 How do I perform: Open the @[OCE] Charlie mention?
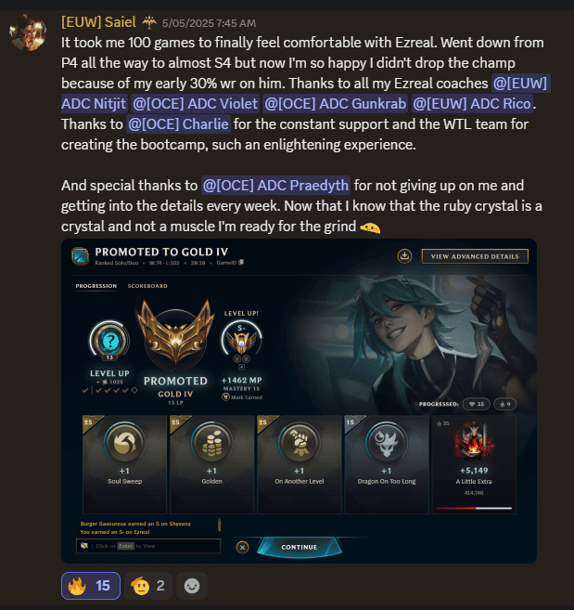coord(178,124)
